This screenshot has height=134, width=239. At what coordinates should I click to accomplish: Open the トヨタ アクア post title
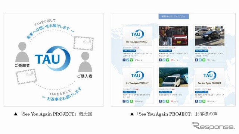209,55
